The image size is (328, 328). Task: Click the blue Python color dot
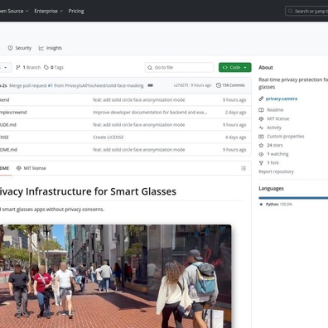tap(261, 205)
